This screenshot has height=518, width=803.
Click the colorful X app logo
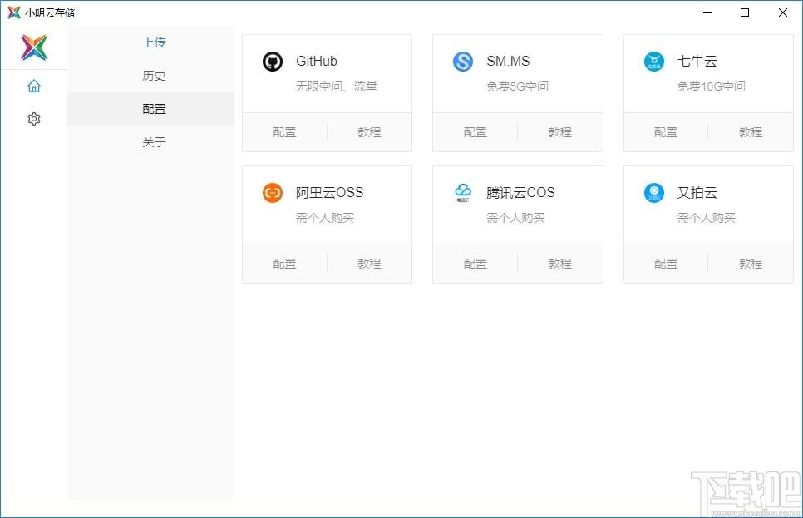tap(34, 47)
